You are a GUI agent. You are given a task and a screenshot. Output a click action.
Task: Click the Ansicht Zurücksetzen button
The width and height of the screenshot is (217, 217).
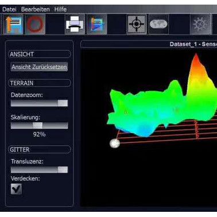click(x=39, y=67)
